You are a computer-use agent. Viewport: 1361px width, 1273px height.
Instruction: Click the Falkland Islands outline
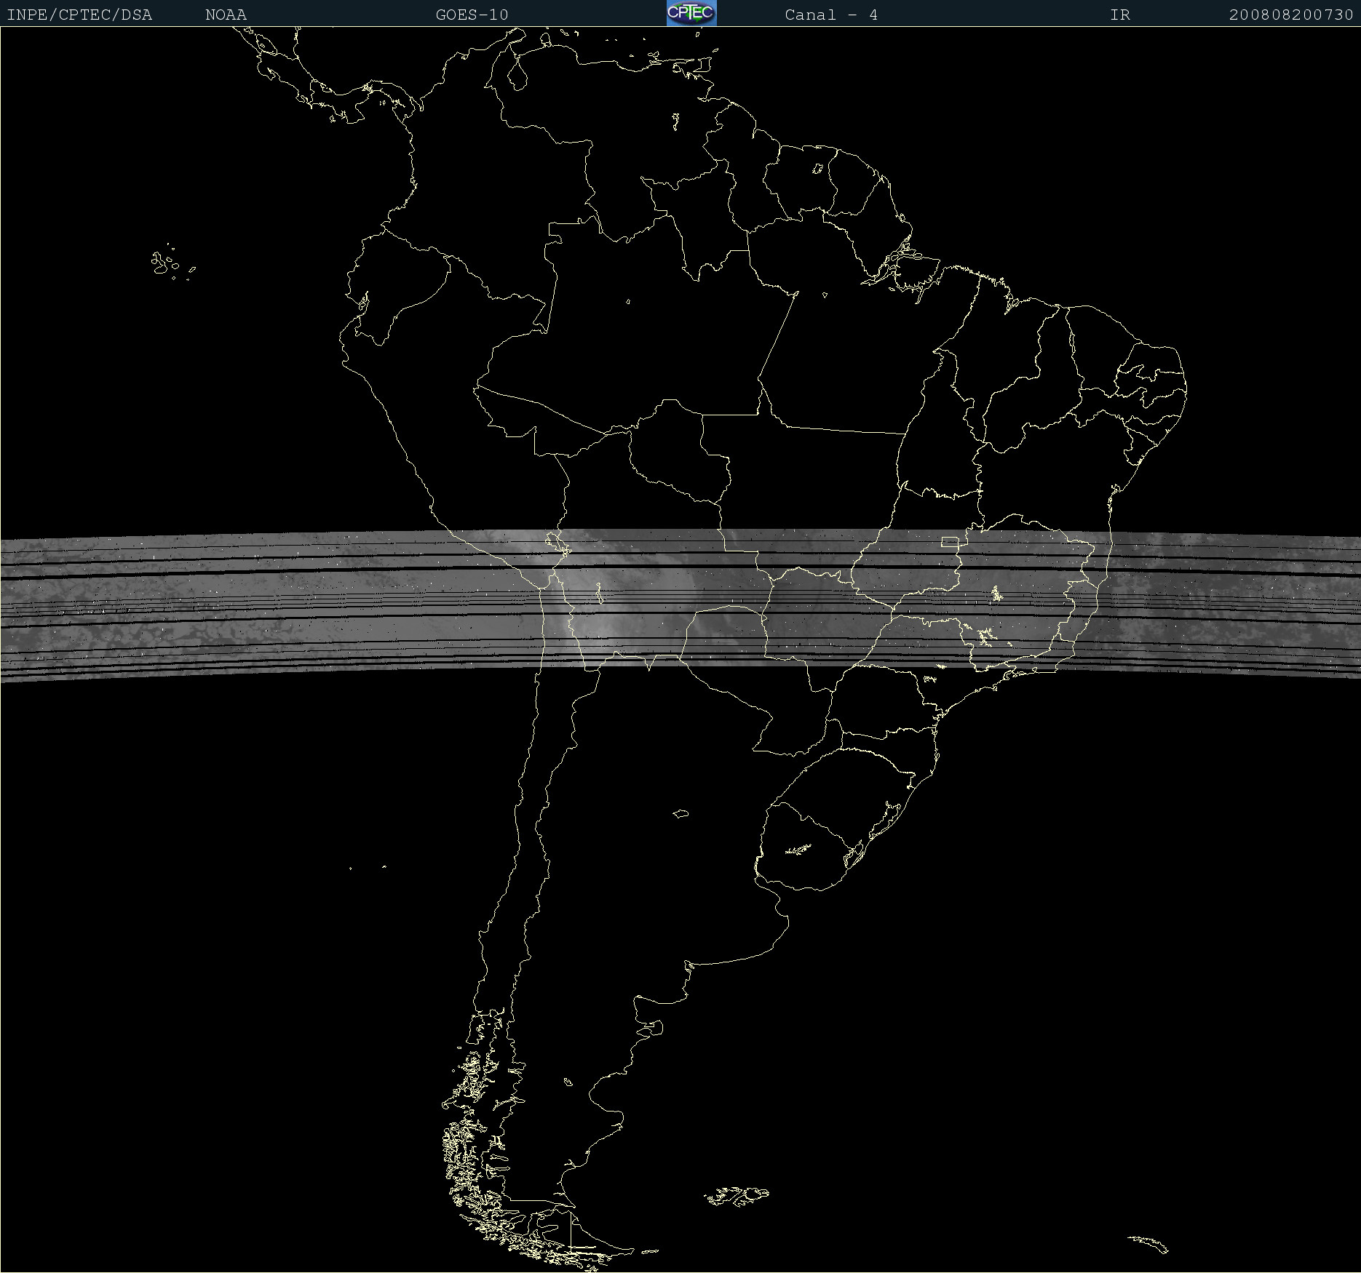(737, 1196)
